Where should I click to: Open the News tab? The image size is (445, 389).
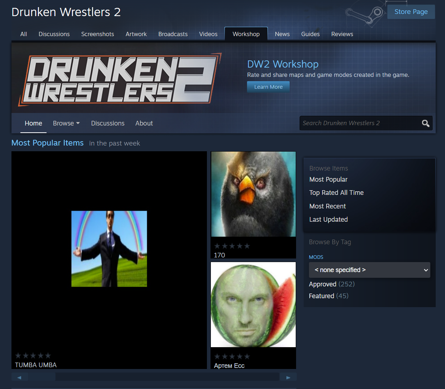point(282,34)
